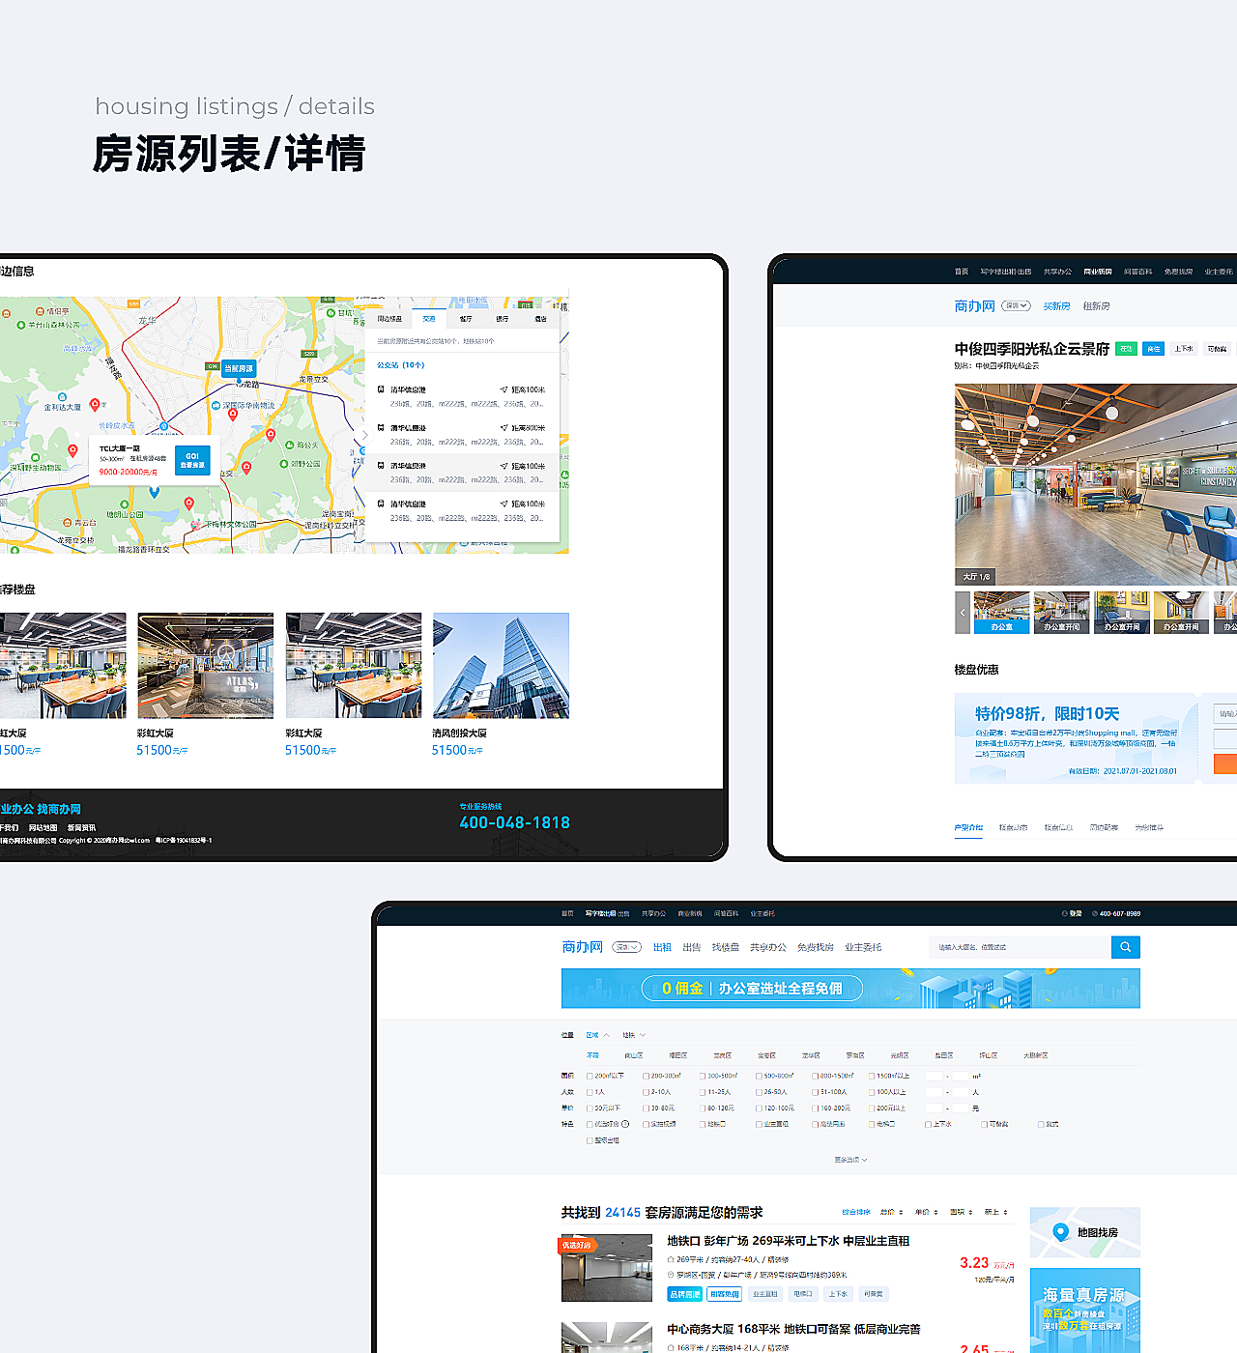Switch to the 周边楼盘 tab in map panel

point(390,318)
